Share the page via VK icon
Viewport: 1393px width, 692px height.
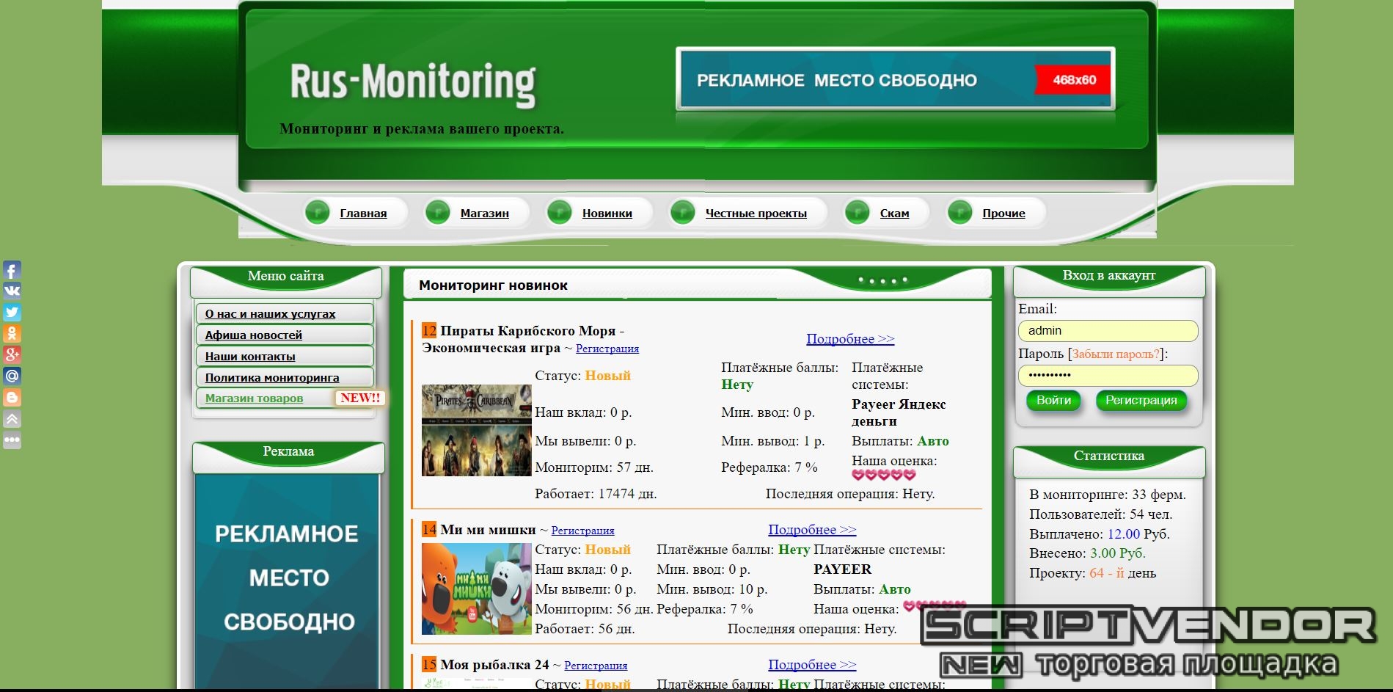(x=12, y=291)
